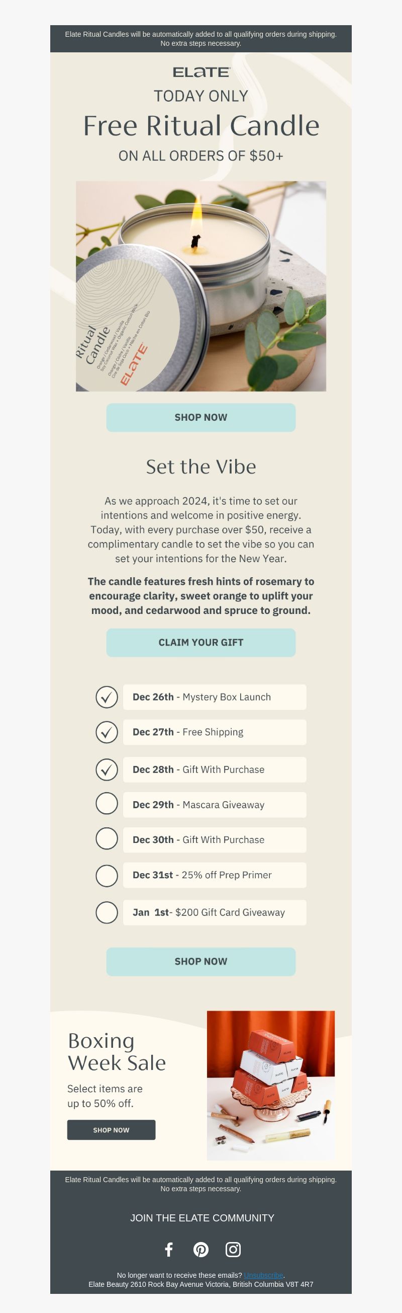Viewport: 402px width, 1313px height.
Task: Click the dark Shop Now Boxing Week button
Action: (x=112, y=1129)
